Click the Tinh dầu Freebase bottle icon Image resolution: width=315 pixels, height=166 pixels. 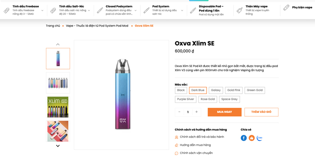tap(6, 10)
